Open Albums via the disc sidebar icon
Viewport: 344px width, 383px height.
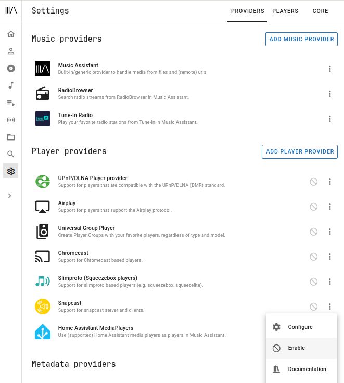pos(11,68)
